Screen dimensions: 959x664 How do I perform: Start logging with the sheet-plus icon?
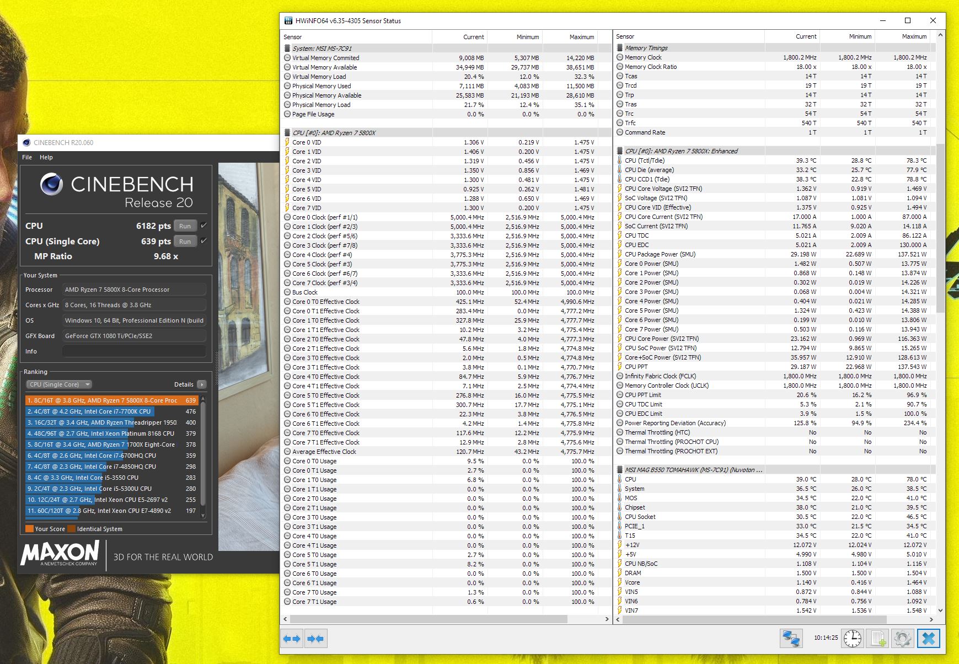coord(878,639)
